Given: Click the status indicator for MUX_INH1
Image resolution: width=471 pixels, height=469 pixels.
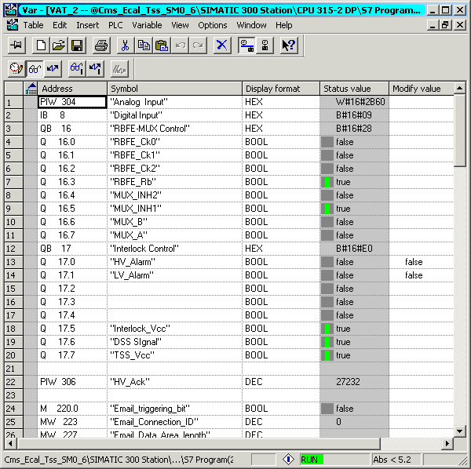Looking at the screenshot, I should click(x=327, y=209).
